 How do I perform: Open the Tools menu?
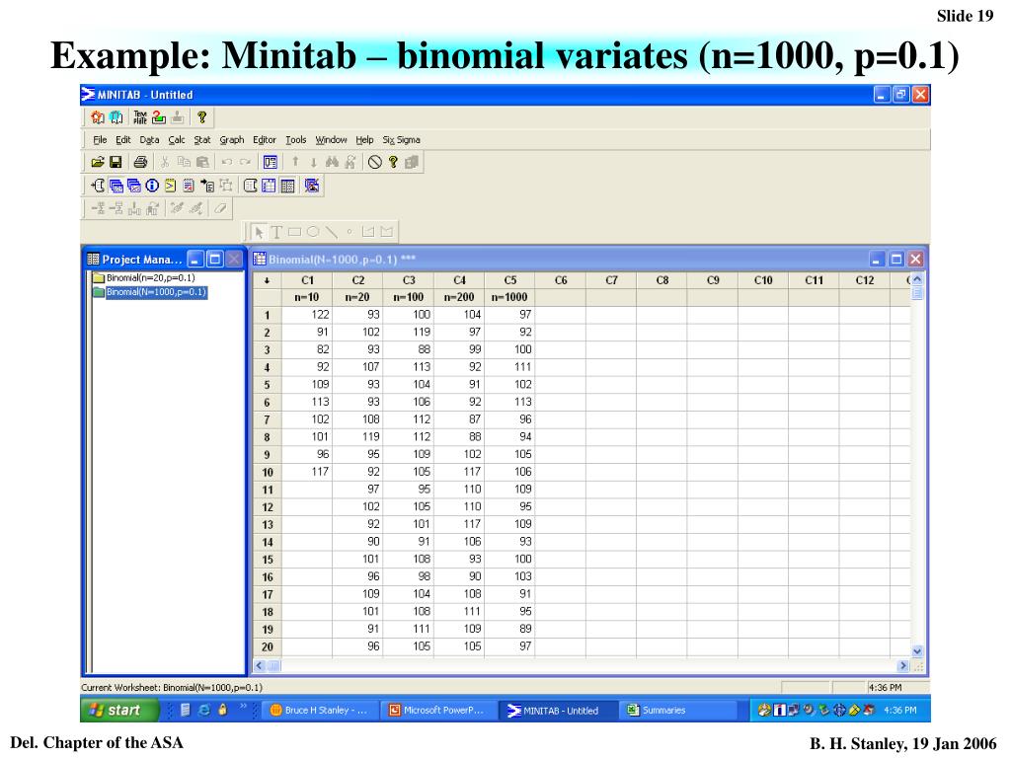click(296, 140)
